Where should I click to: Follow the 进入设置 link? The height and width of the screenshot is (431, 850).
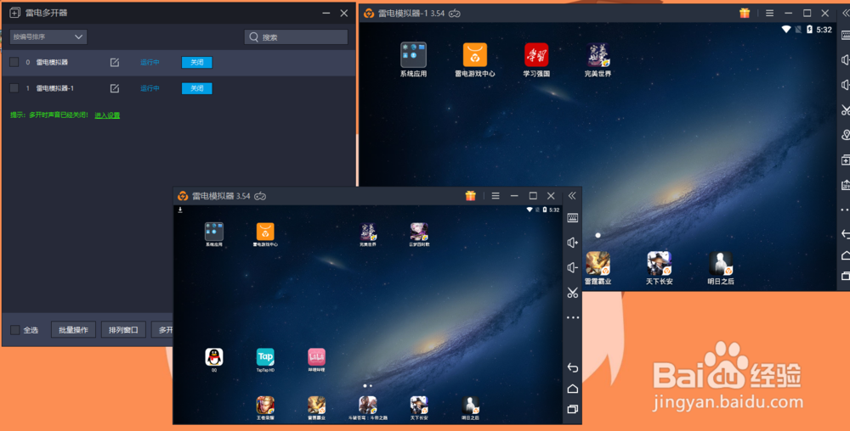tap(107, 115)
